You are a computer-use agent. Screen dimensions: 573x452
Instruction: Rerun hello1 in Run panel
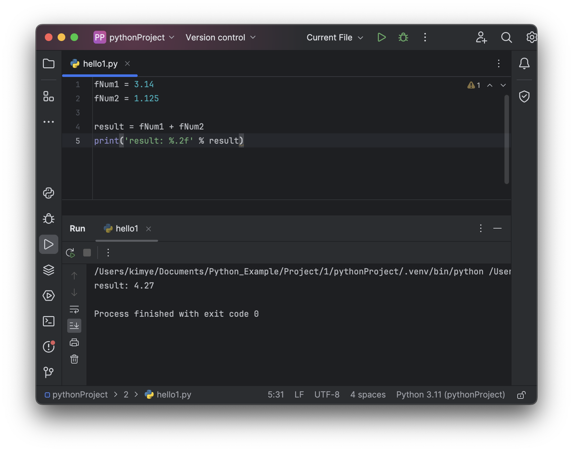[x=70, y=253]
